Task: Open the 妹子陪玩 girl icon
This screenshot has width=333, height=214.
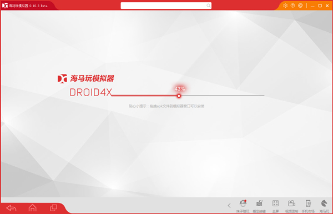Action: [x=243, y=206]
